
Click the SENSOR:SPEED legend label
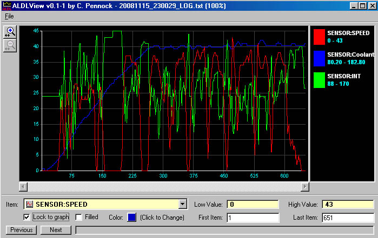[x=348, y=33]
